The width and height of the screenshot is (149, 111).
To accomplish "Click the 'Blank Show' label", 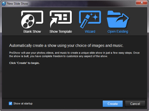I will 32,32.
